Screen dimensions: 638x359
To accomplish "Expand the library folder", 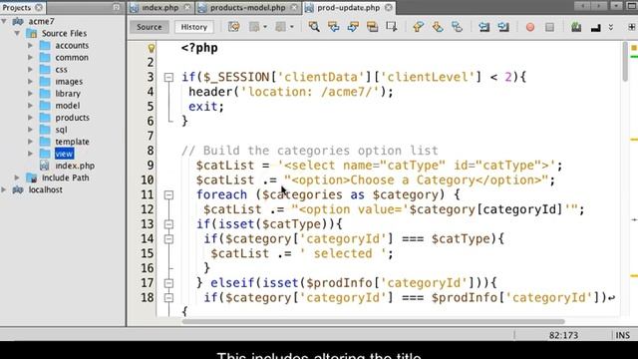I will [x=31, y=93].
